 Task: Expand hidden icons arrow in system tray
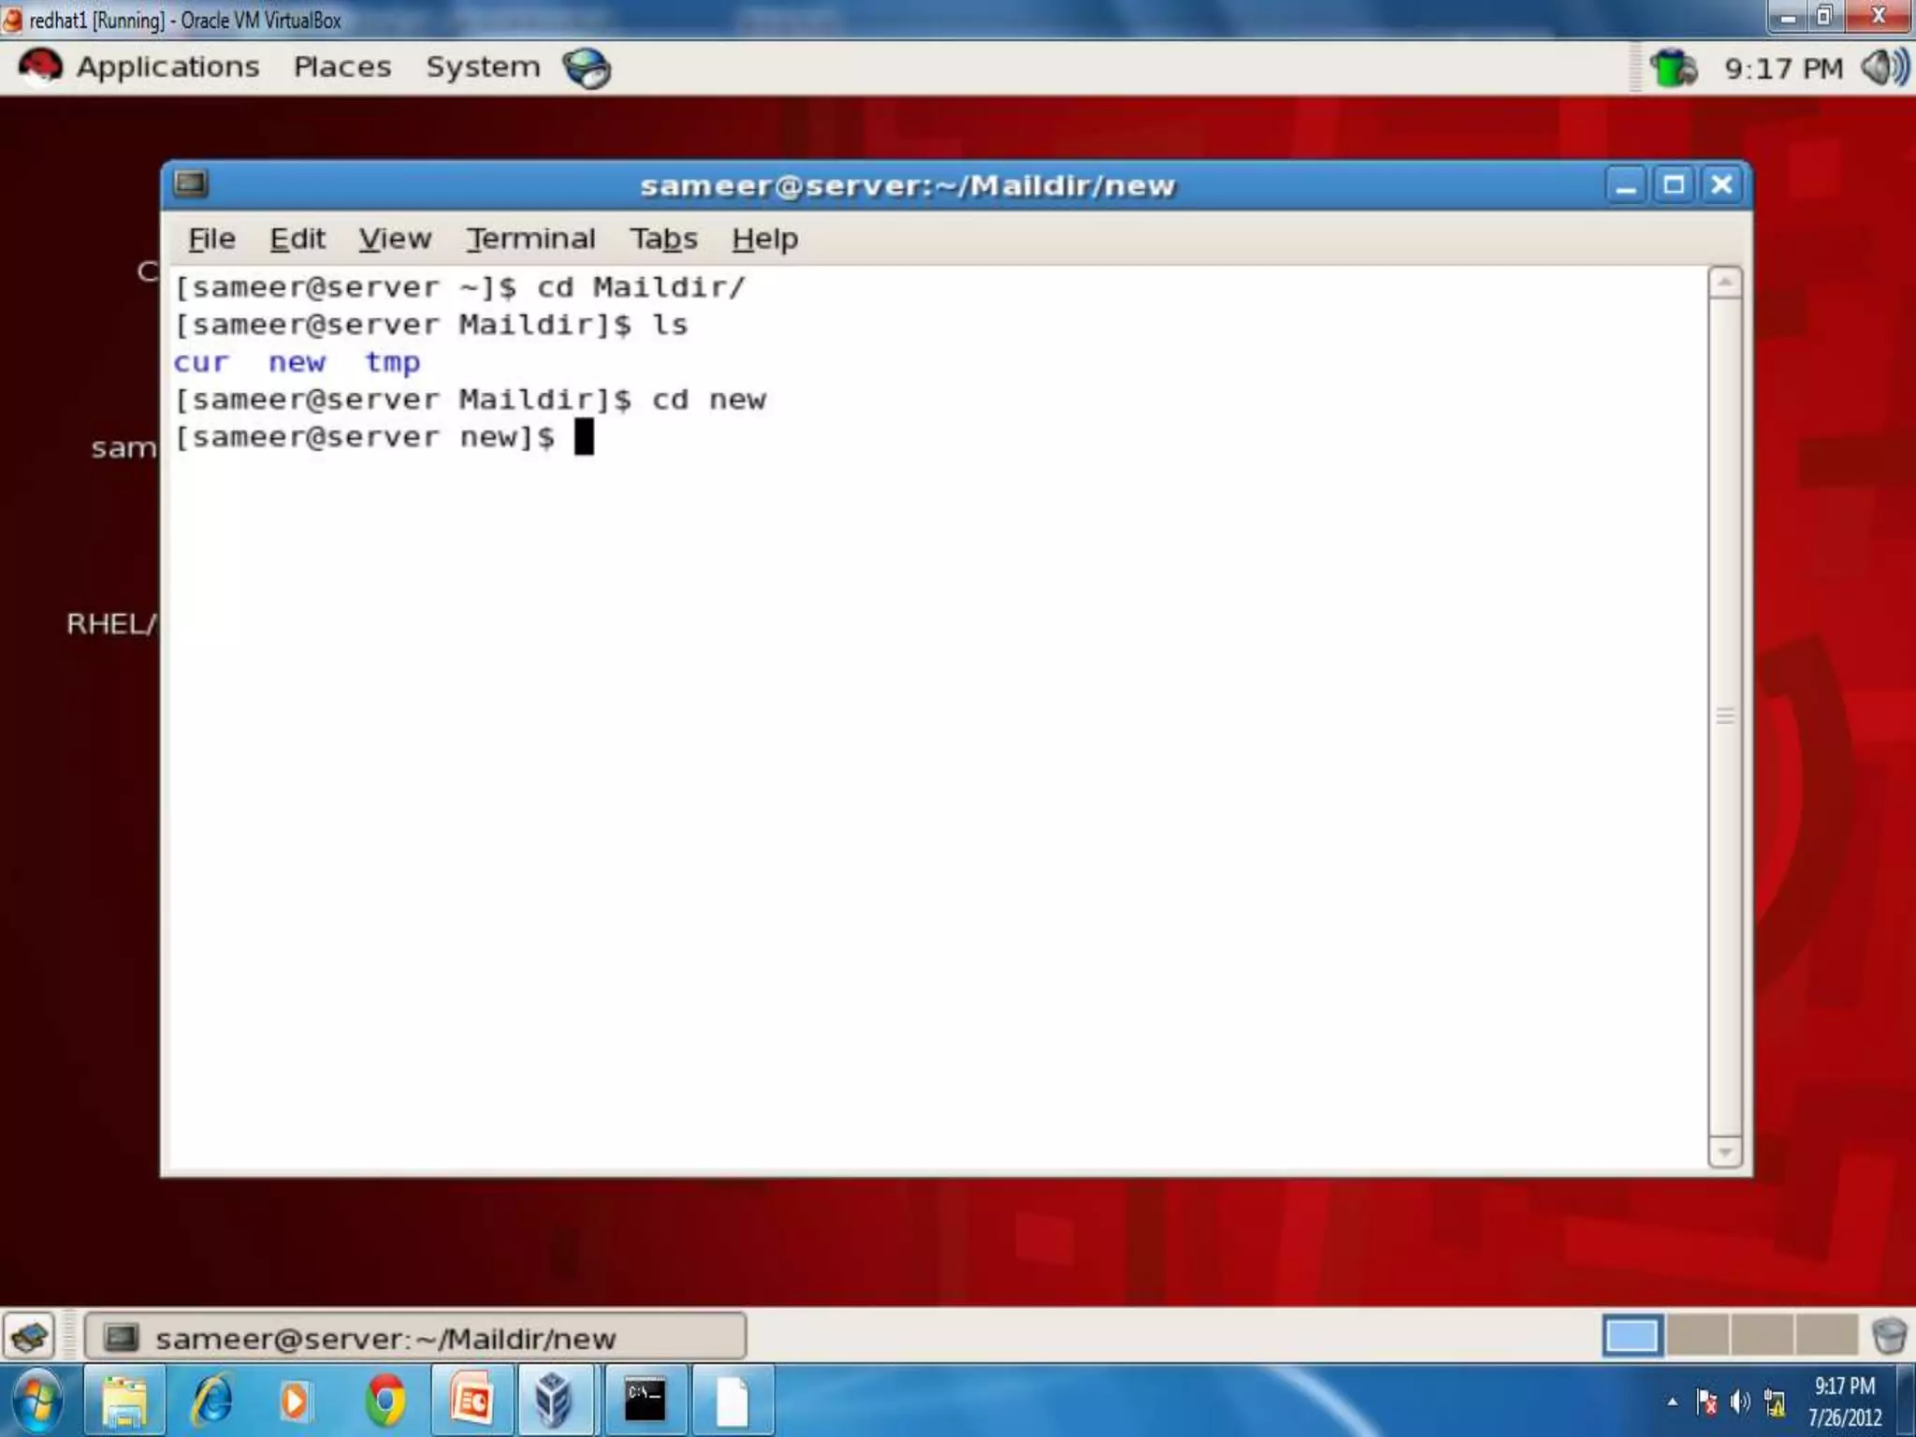tap(1672, 1402)
